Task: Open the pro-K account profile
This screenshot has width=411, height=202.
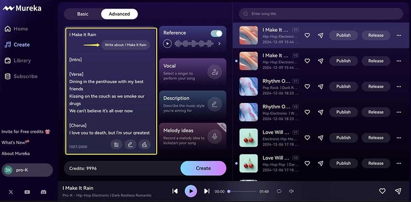Action: pos(27,170)
